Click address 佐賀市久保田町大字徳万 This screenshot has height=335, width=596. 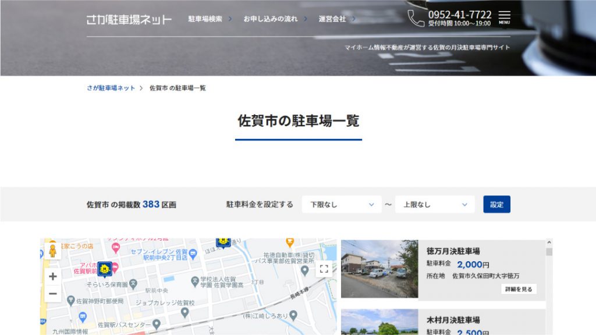point(485,276)
